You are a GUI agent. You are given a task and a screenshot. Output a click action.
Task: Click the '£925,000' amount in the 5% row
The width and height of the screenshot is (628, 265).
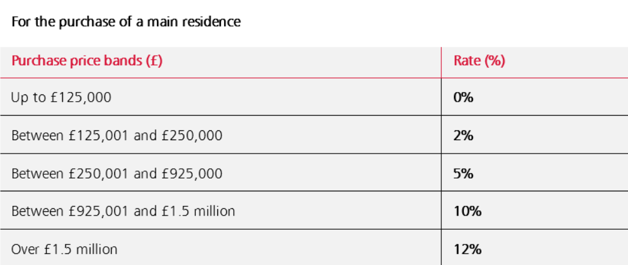(x=192, y=174)
